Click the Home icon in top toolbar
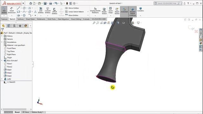This screenshot has width=203, height=114. click(31, 3)
